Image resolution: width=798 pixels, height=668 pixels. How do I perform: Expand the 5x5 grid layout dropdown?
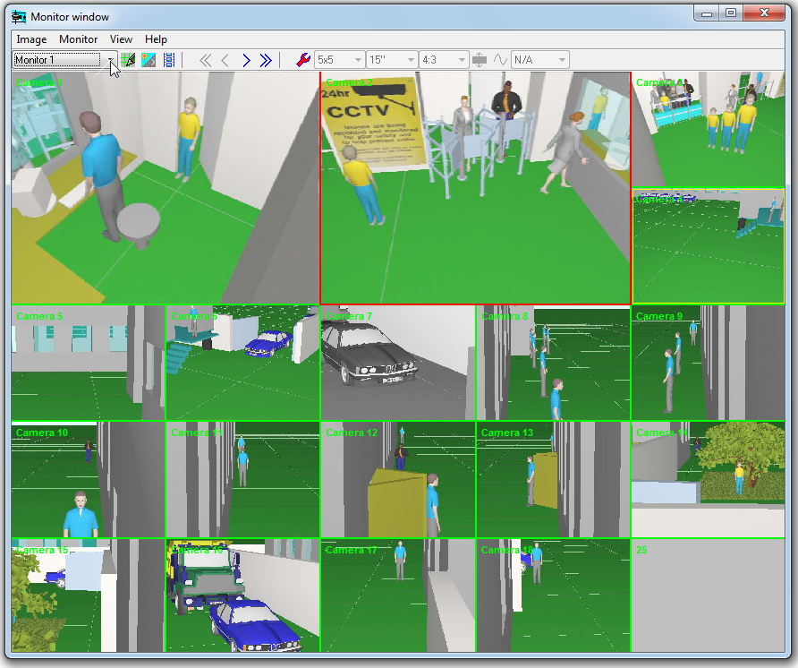pyautogui.click(x=358, y=60)
